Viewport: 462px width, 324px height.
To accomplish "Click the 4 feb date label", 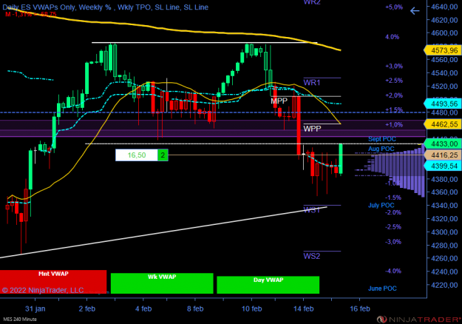I will (x=143, y=308).
